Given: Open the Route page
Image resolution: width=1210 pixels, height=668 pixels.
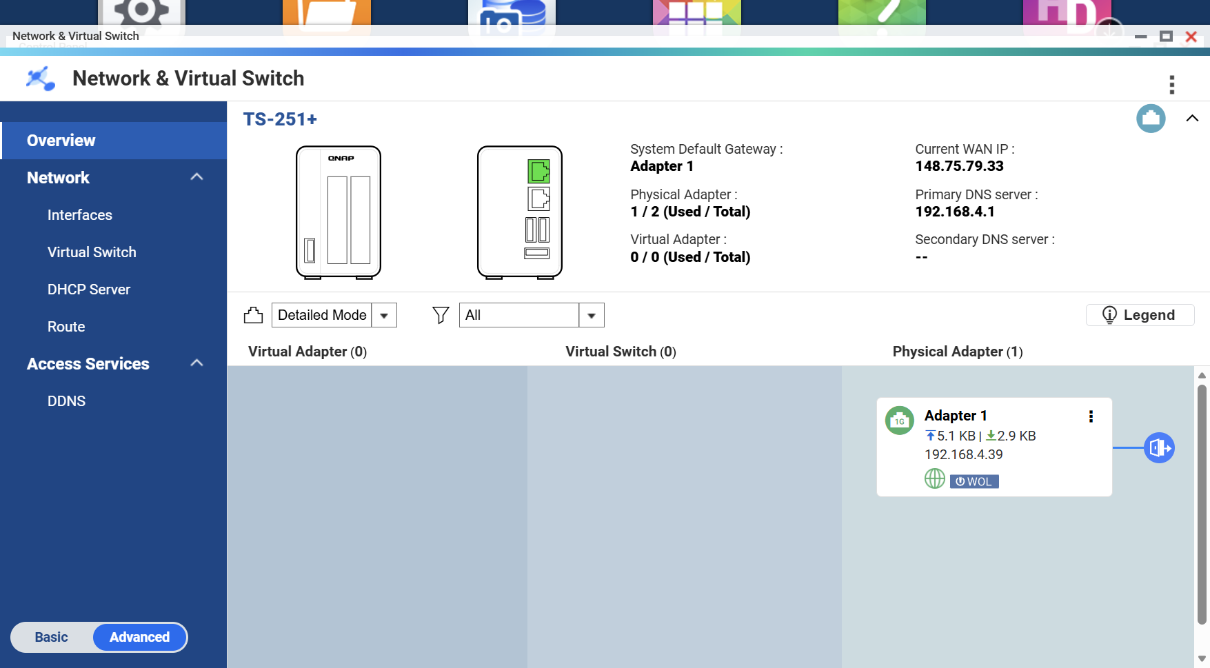Looking at the screenshot, I should point(66,327).
